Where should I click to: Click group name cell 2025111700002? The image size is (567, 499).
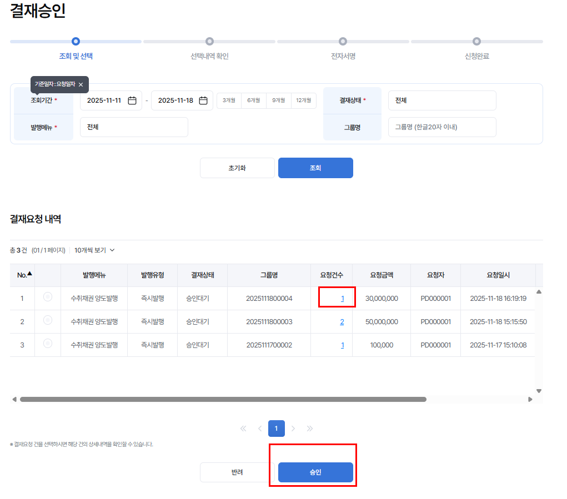pyautogui.click(x=269, y=345)
